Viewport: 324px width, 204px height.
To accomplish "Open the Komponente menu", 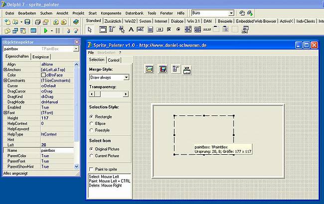I will (111, 13).
